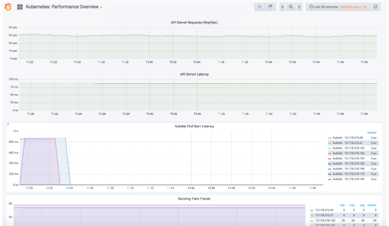The width and height of the screenshot is (389, 226).
Task: Click the 0 µs value for kubelet 10.178.215.36
Action: 374,138
